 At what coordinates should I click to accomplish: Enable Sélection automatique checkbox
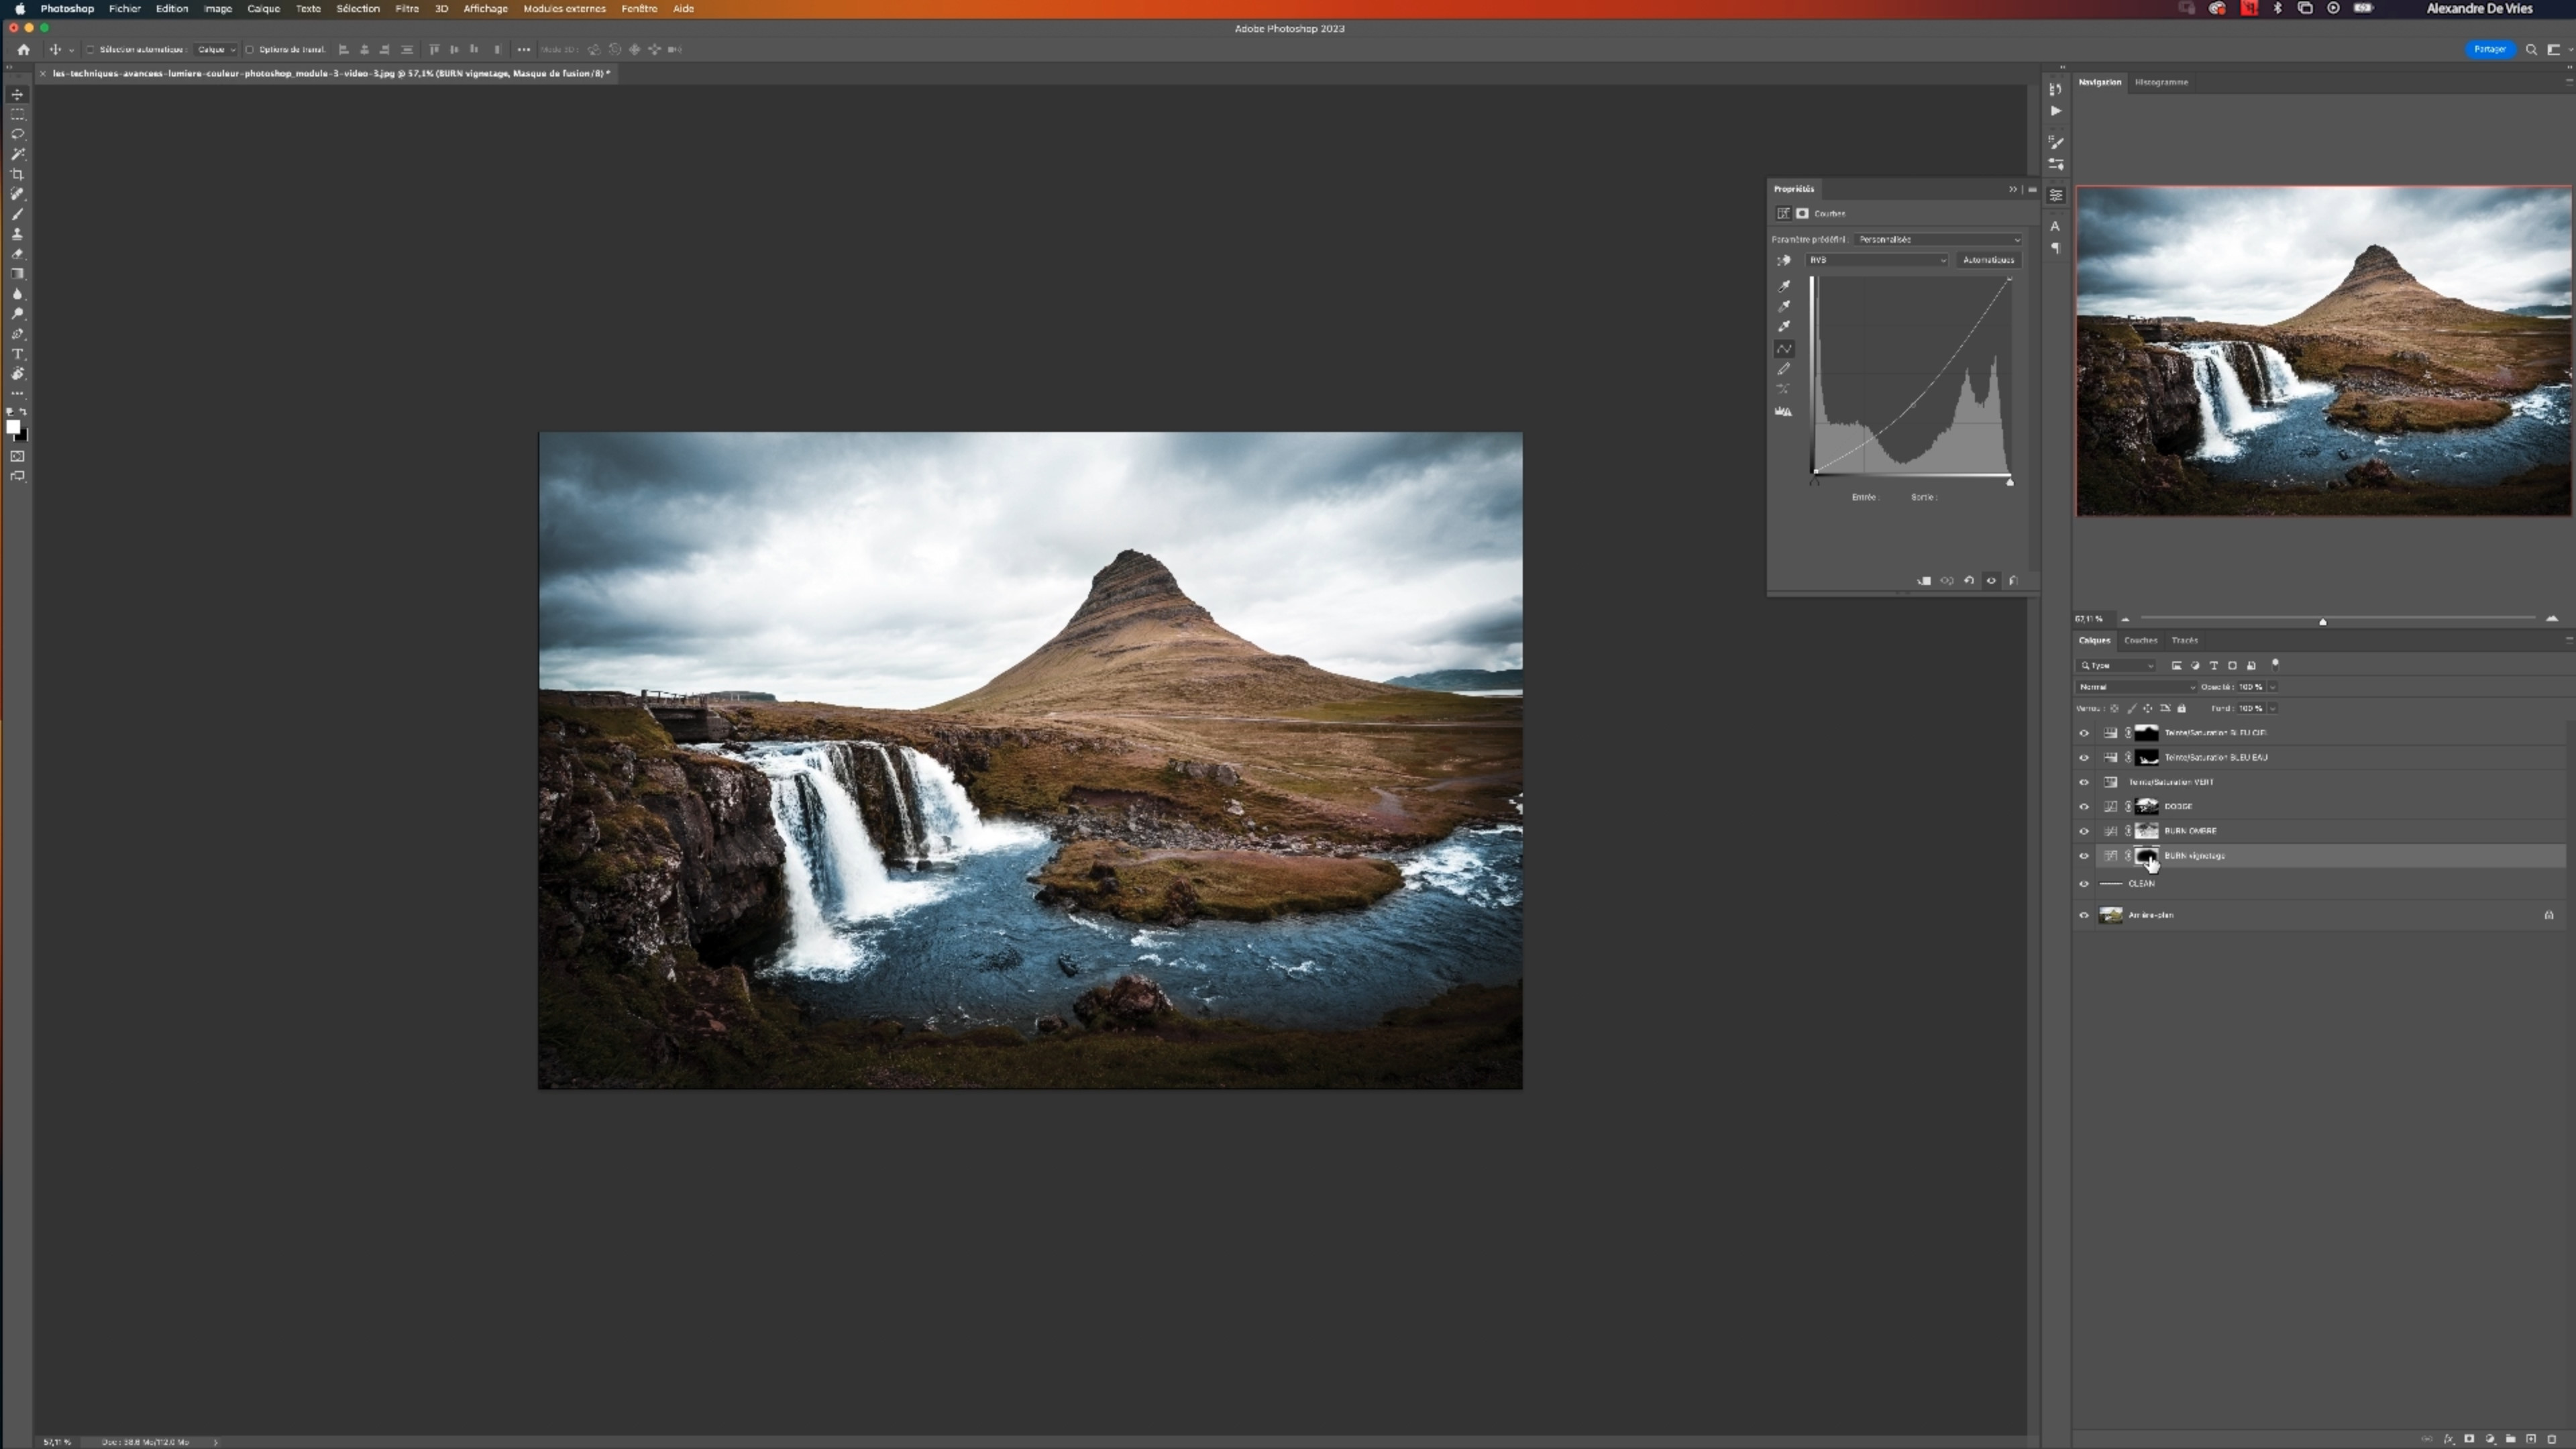point(90,49)
